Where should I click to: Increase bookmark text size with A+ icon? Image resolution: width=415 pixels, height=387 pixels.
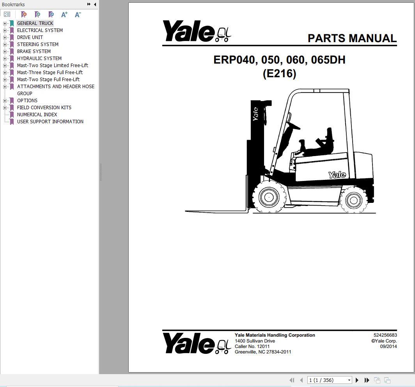pos(64,14)
